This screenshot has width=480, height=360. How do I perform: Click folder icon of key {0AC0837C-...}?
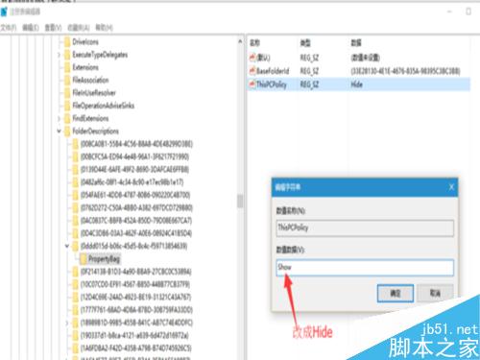(75, 221)
